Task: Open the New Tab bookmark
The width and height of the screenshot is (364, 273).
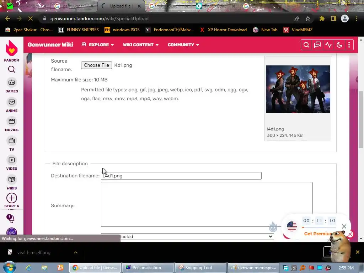Action: (x=265, y=30)
